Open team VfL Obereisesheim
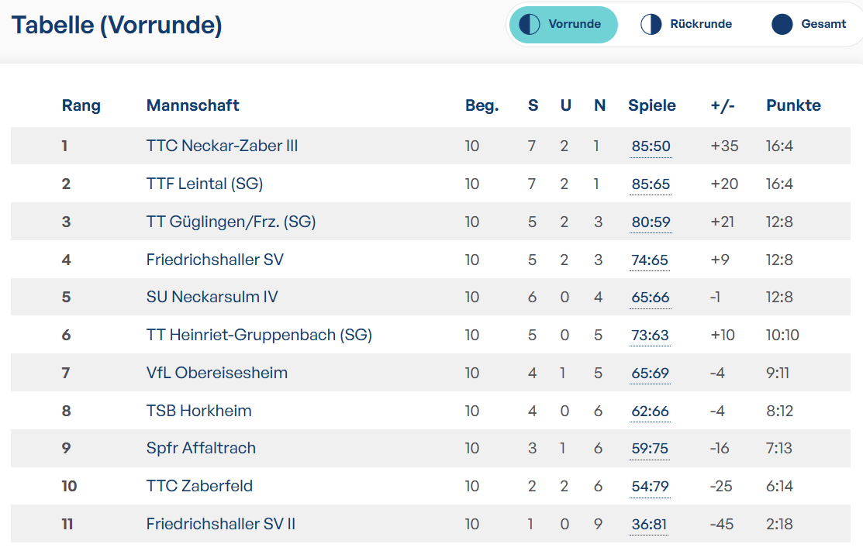863x551 pixels. (217, 373)
